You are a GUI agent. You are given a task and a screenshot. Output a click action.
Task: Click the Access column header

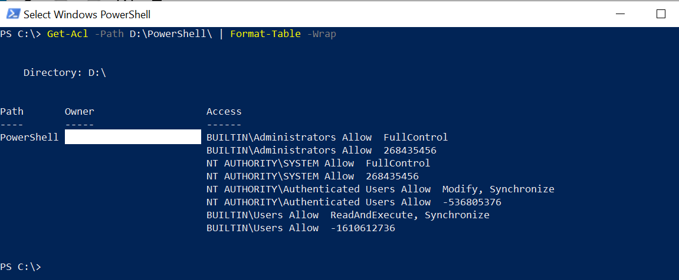[224, 112]
